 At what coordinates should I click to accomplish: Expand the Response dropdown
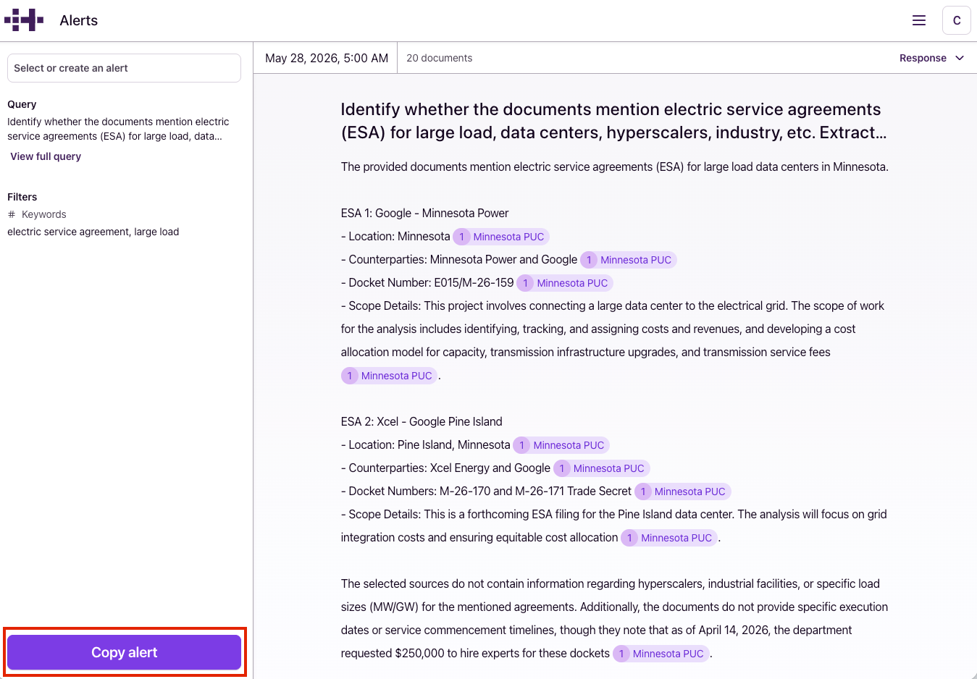tap(931, 58)
